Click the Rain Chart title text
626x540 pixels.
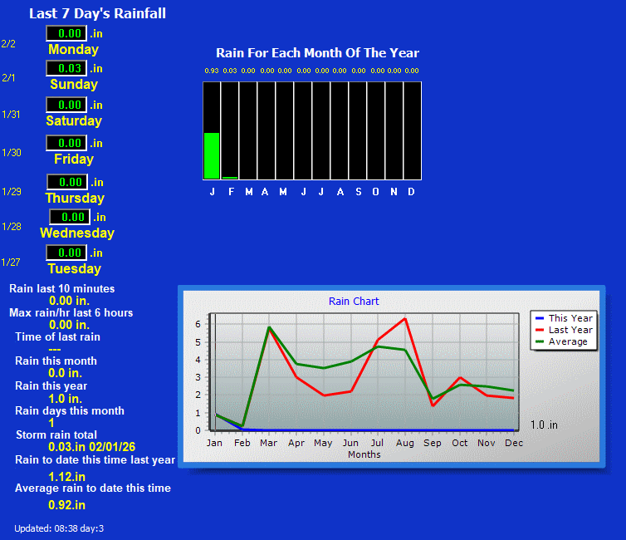354,302
